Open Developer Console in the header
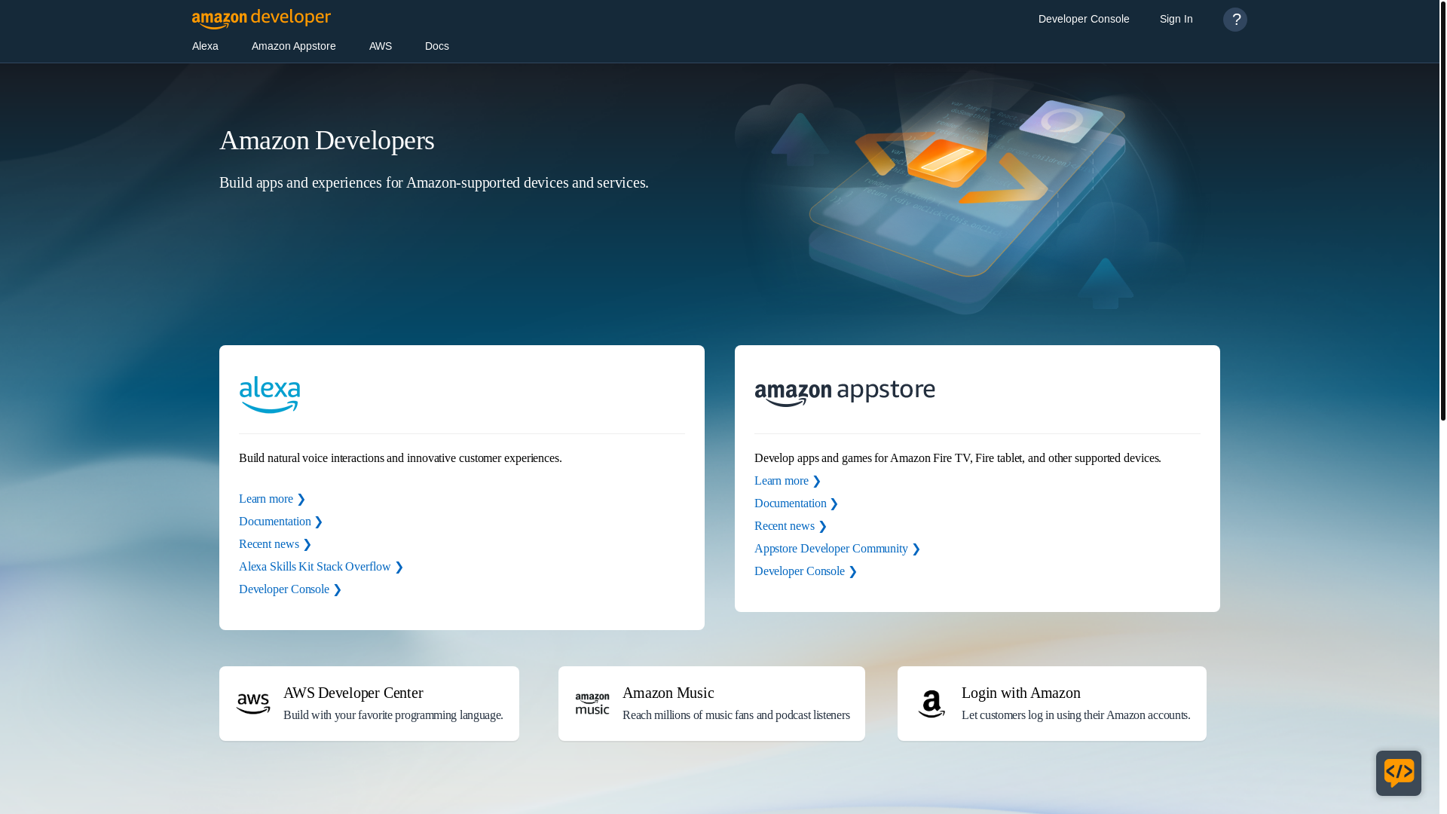The width and height of the screenshot is (1447, 814). coord(1084,19)
